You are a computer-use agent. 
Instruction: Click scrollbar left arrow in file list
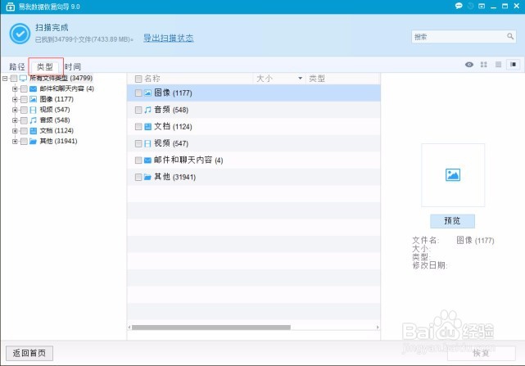pyautogui.click(x=129, y=328)
